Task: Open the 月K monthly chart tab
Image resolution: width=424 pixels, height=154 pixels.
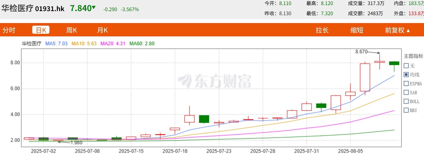Action: [102, 30]
